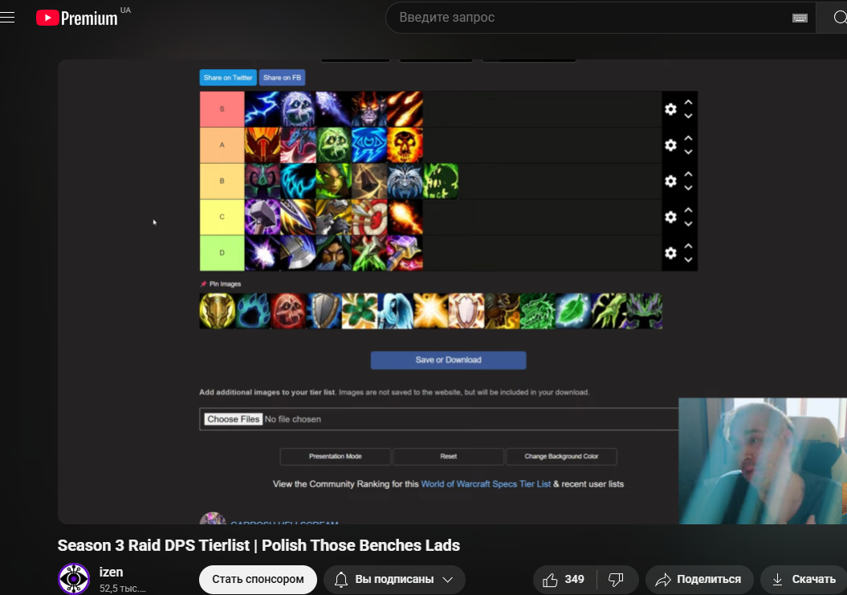
Task: Select the frost comet icon in S tier
Action: tap(334, 109)
